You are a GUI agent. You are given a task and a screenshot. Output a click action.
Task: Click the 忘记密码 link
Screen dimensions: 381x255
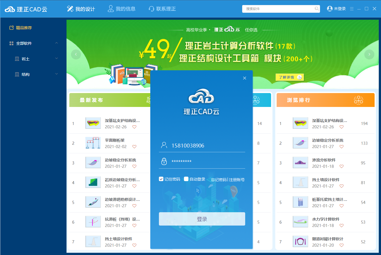tap(219, 180)
